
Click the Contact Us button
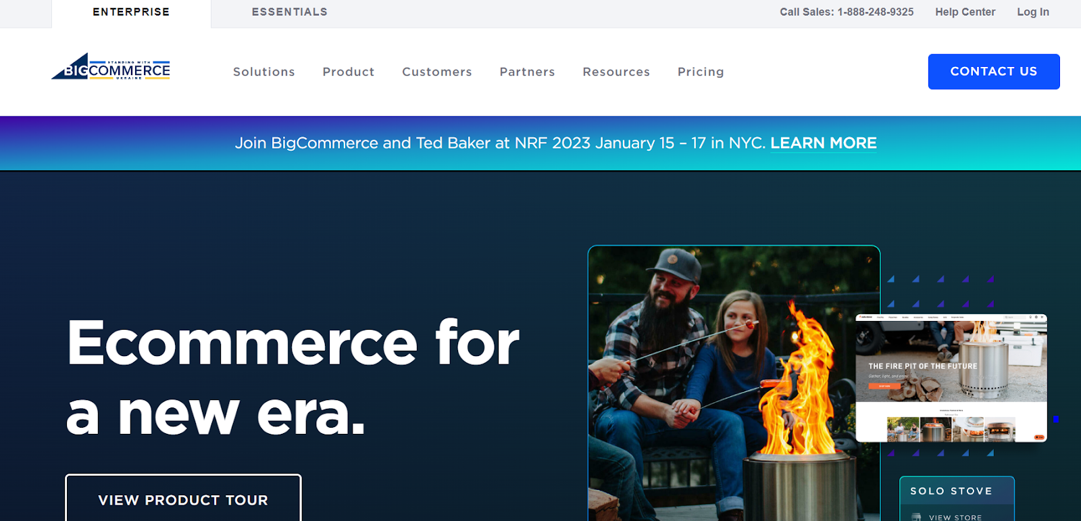[x=994, y=72]
